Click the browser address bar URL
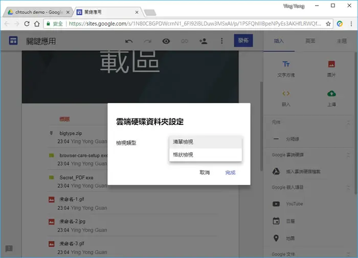This screenshot has width=358, height=258. point(195,24)
